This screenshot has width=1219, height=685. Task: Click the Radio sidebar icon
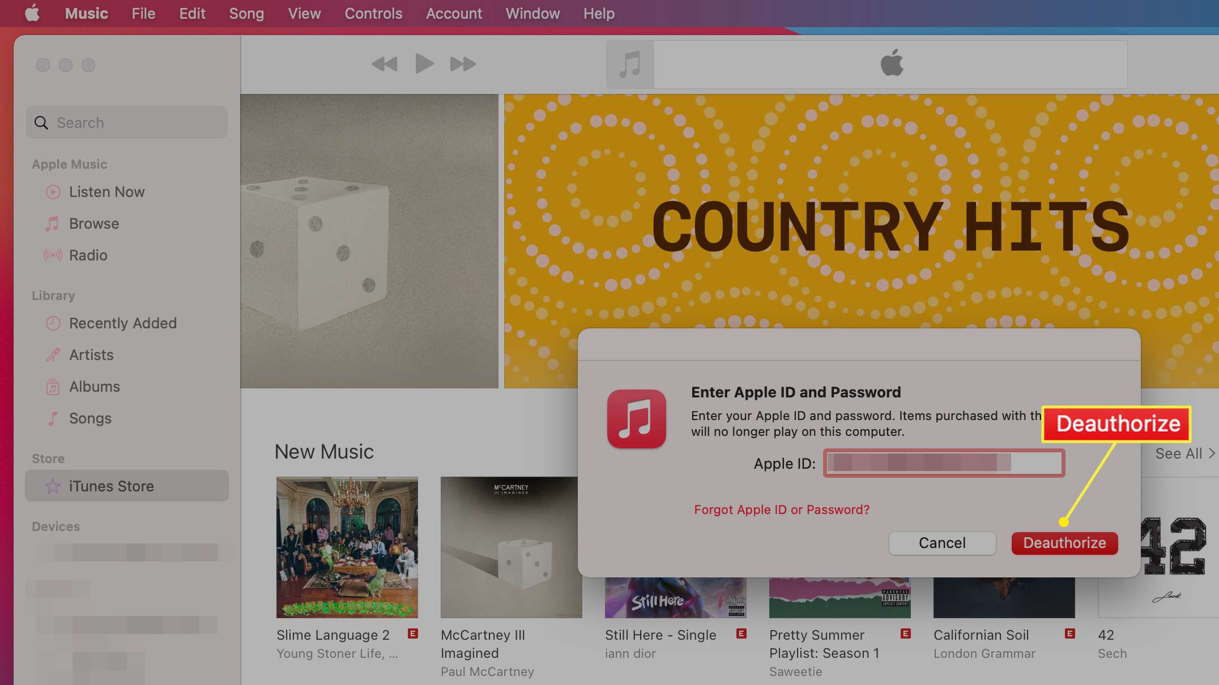[53, 255]
